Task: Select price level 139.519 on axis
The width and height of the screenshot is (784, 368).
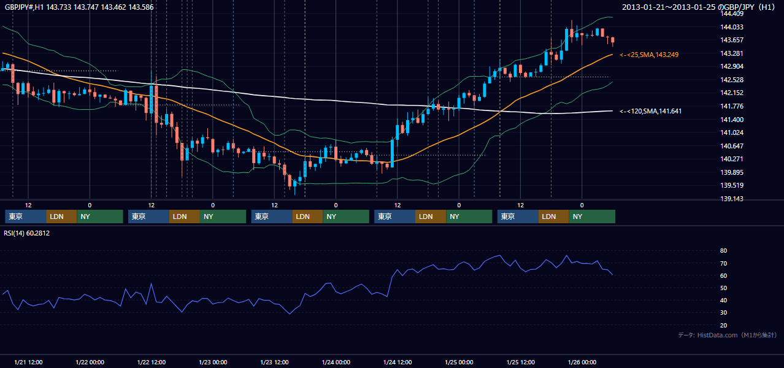Action: pyautogui.click(x=732, y=186)
